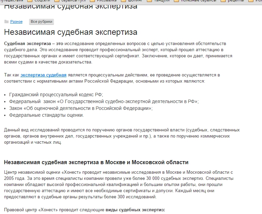Viewport: 262px width, 214px height.
Task: Click the subheading about Москве и Московской области
Action: pos(96,162)
